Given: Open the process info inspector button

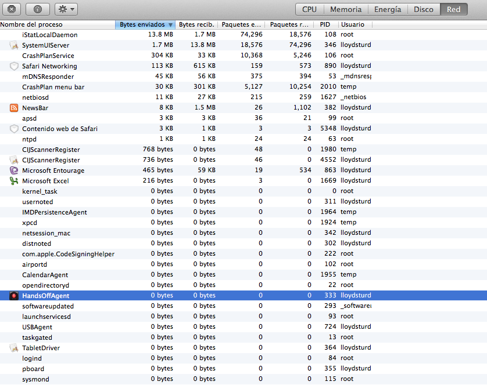Looking at the screenshot, I should pos(38,9).
